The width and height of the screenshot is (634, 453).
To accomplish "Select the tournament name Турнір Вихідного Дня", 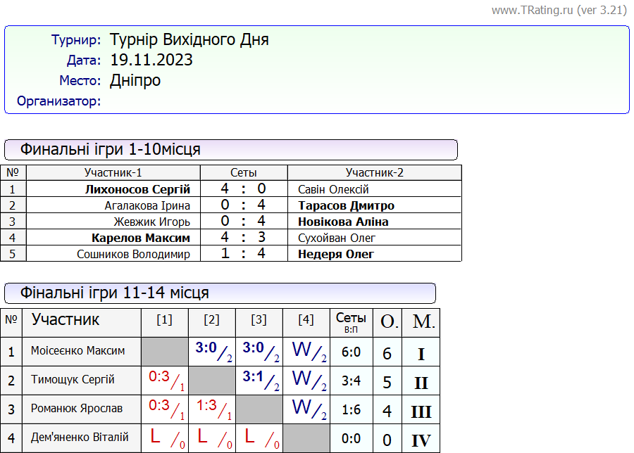I will pos(189,39).
